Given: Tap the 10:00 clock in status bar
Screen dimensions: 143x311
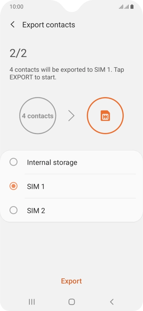Looking at the screenshot, I should (16, 7).
